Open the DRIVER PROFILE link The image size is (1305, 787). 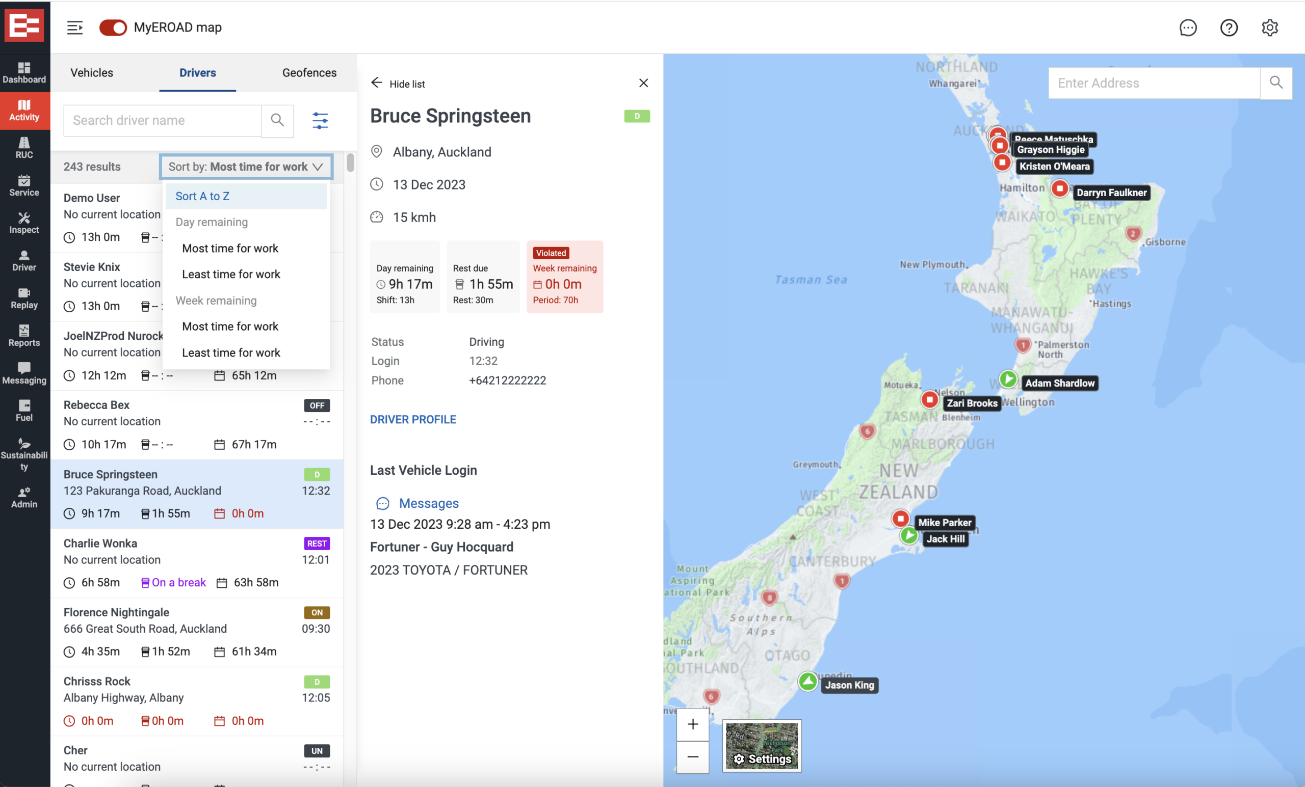(x=412, y=419)
